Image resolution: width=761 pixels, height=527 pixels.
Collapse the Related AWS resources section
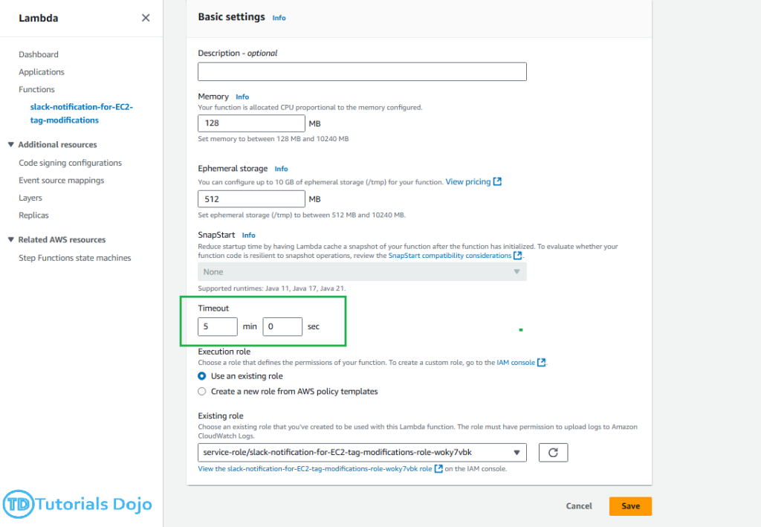(11, 240)
